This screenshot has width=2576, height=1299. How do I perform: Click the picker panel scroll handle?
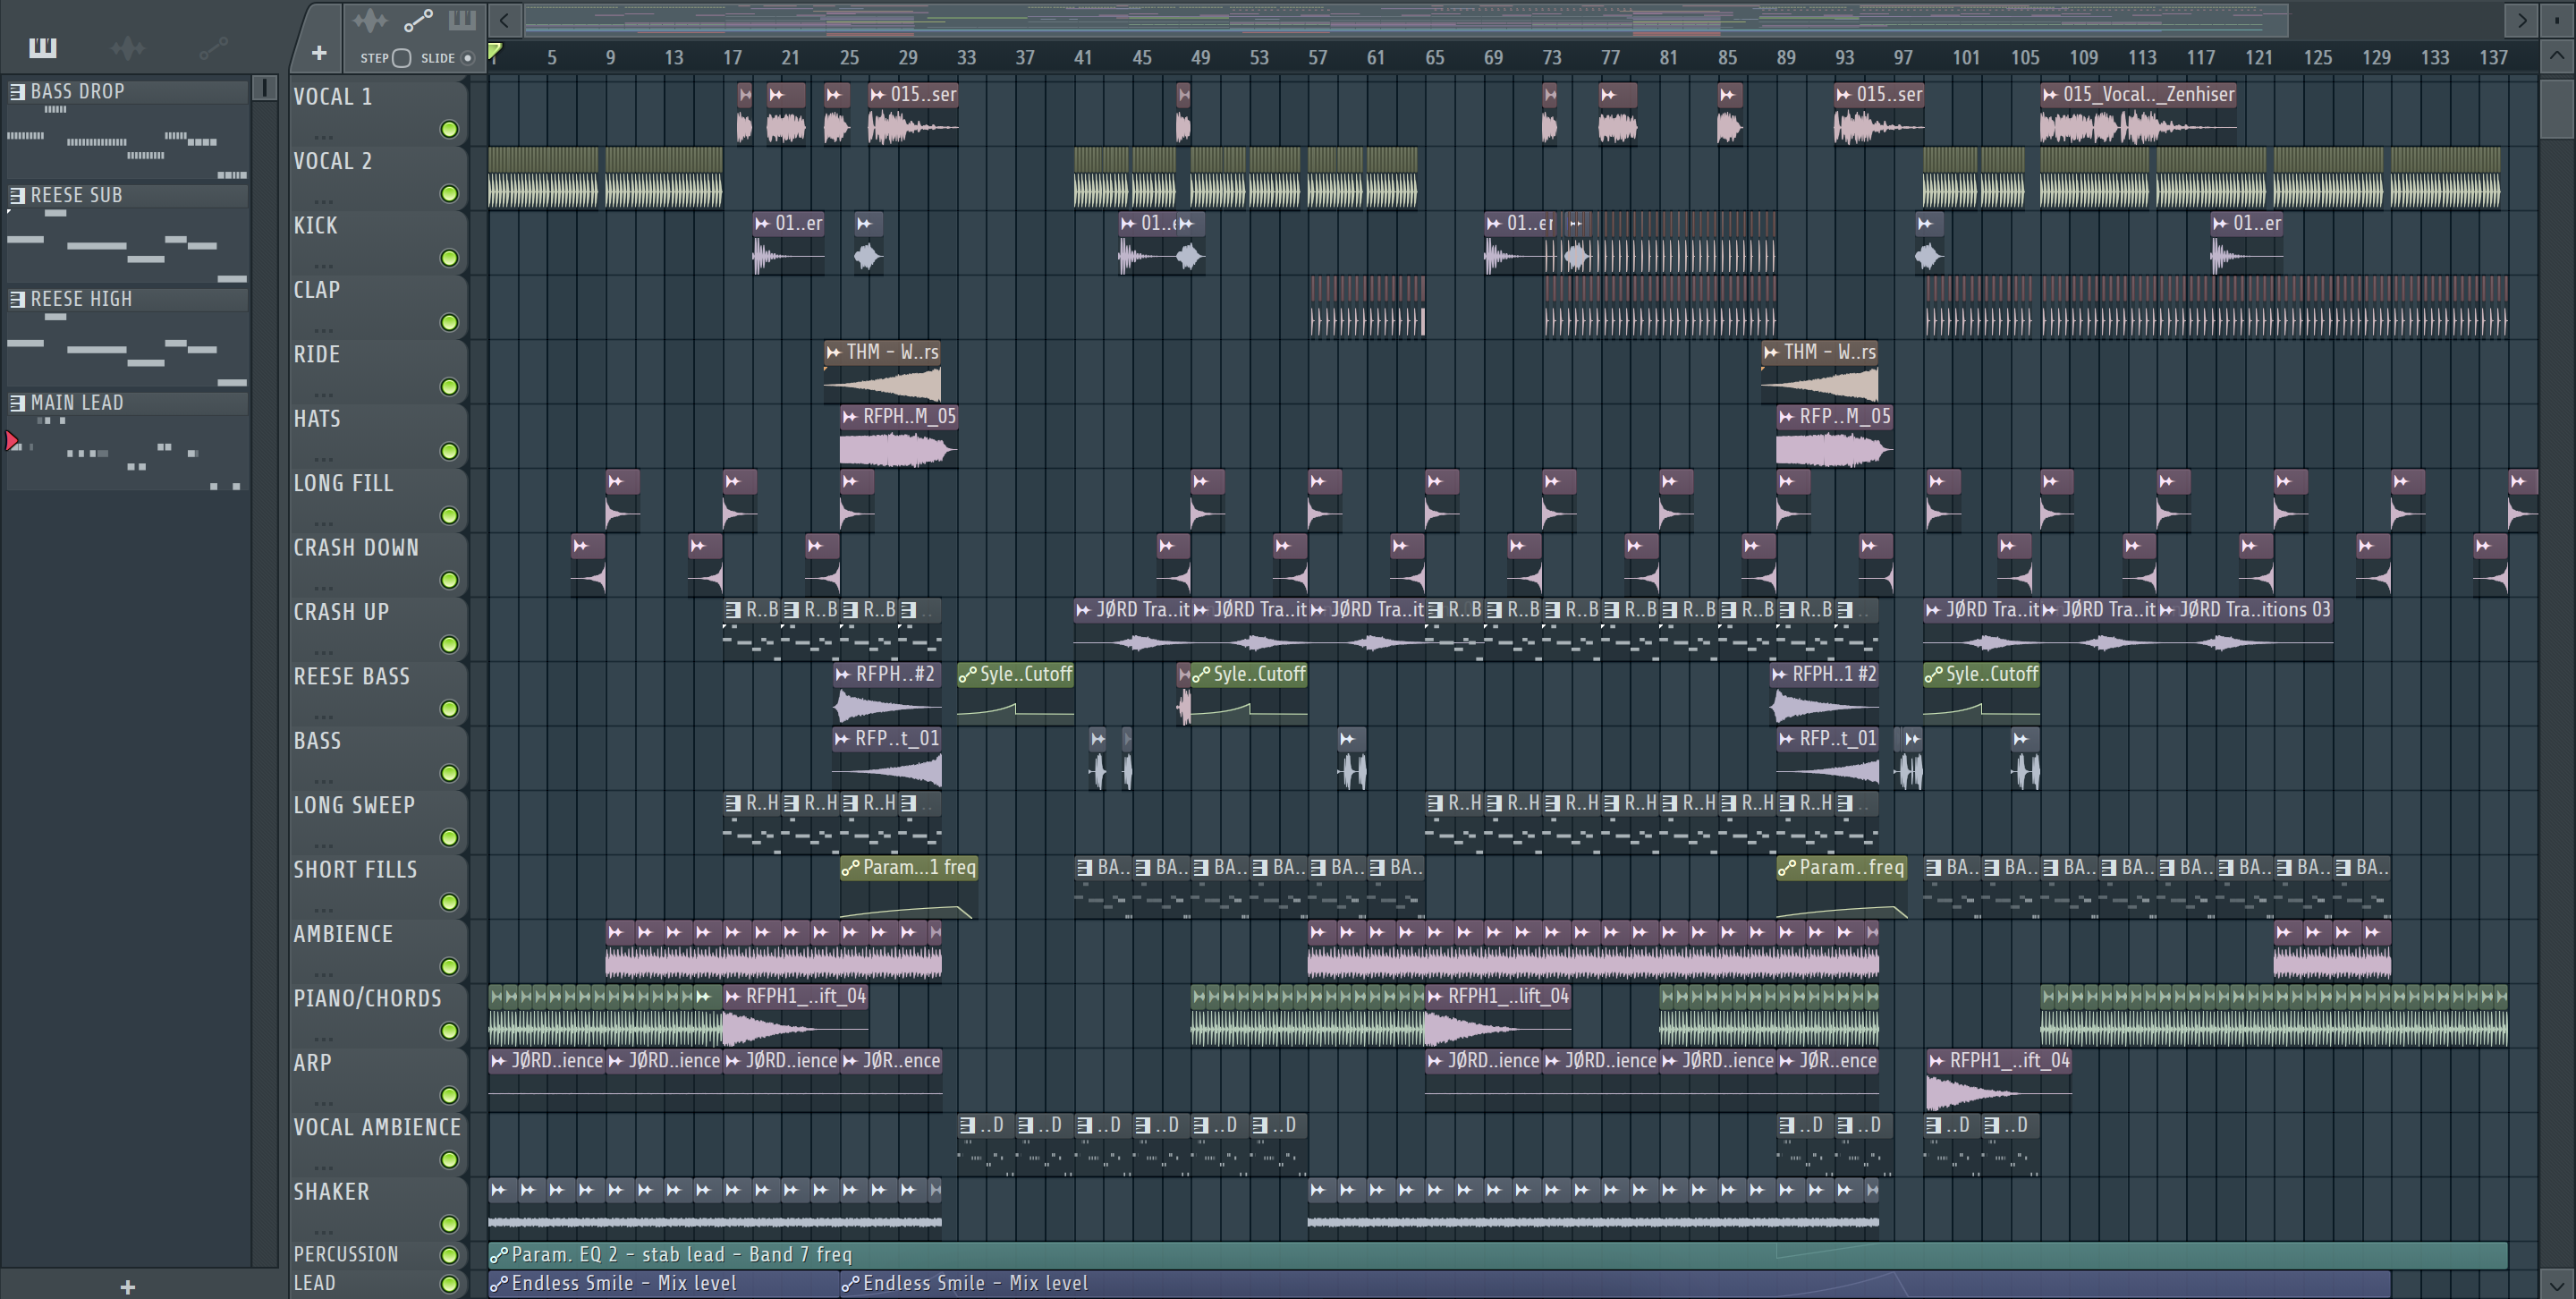(264, 88)
